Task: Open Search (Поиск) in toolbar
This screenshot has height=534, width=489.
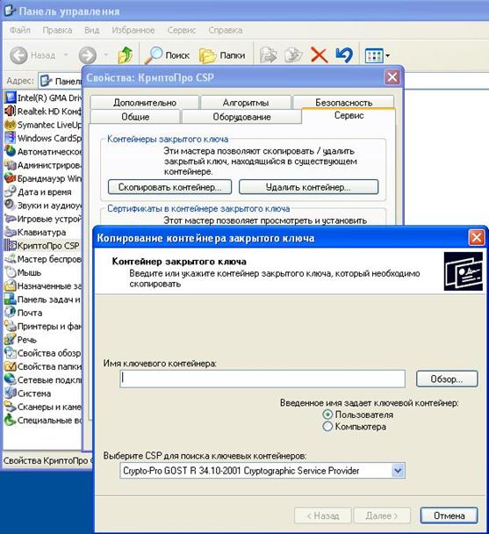Action: click(x=167, y=55)
